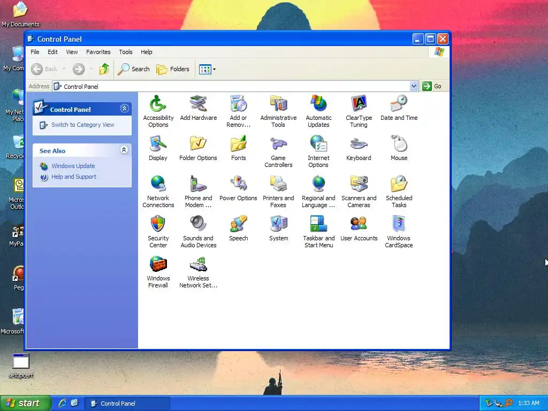Viewport: 548px width, 411px height.
Task: Open the Favorites menu
Action: point(98,52)
